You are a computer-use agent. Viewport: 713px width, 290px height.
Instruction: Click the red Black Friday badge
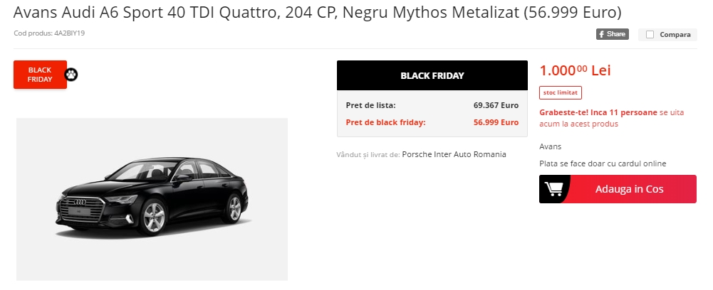tap(40, 75)
